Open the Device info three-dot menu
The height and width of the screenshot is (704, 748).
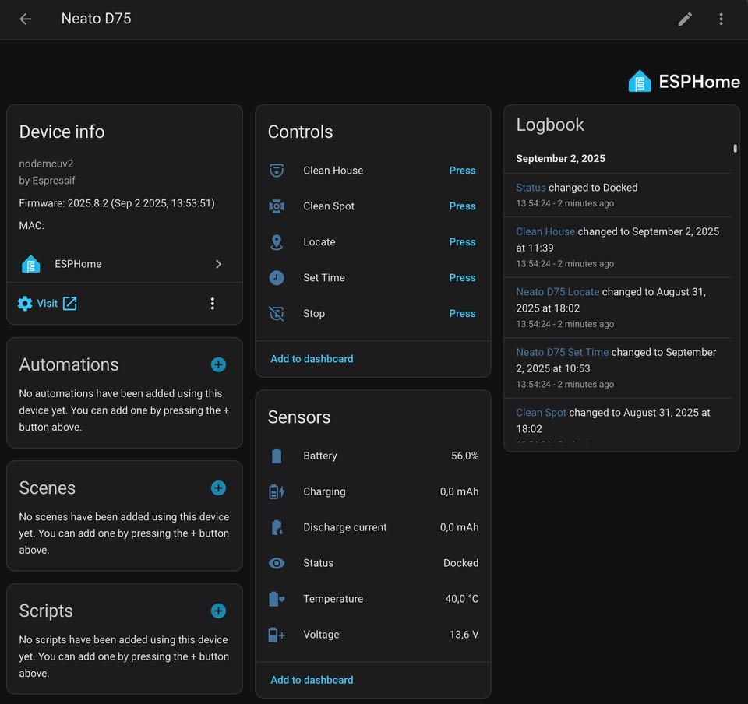pos(212,304)
